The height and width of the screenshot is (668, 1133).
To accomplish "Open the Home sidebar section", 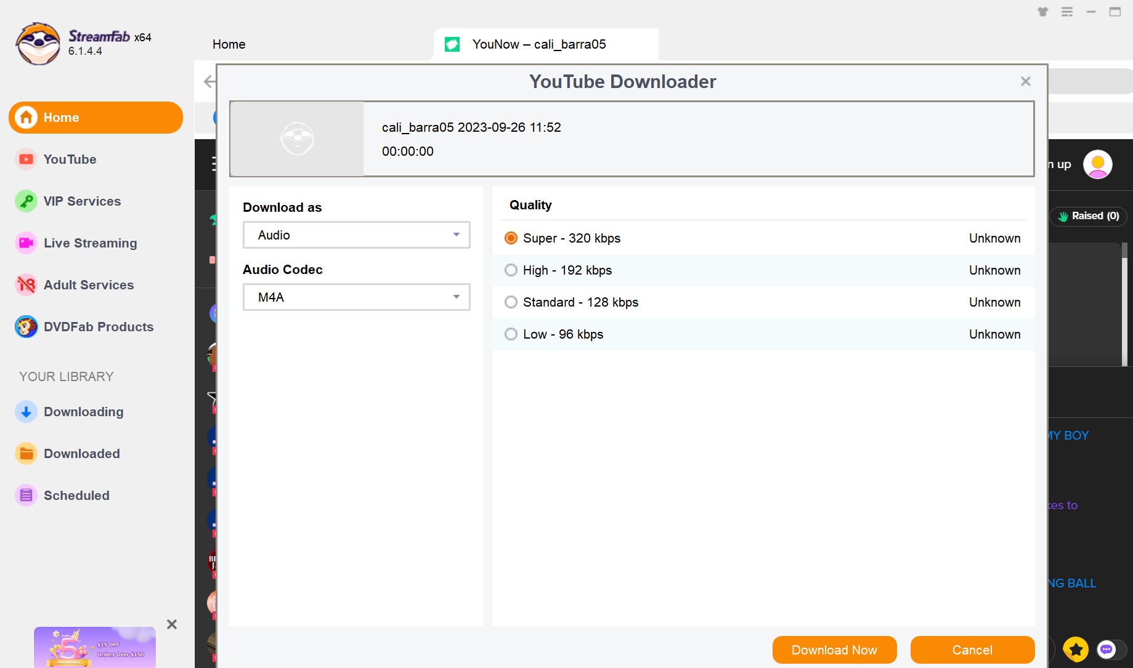I will click(95, 118).
